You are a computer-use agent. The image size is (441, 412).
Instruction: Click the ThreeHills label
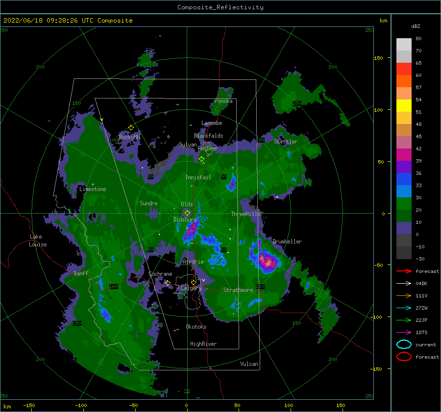point(246,214)
